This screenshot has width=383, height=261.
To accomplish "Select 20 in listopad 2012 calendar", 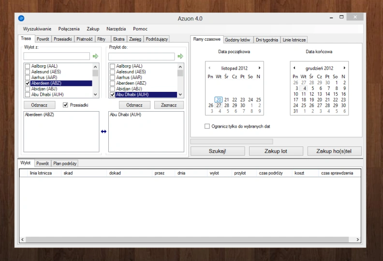I will point(219,100).
